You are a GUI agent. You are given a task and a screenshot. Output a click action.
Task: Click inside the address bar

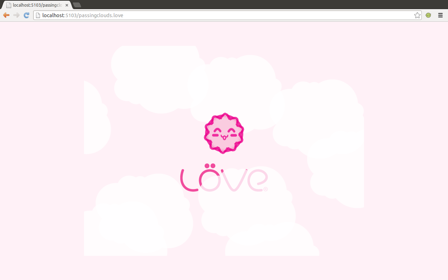[140, 15]
